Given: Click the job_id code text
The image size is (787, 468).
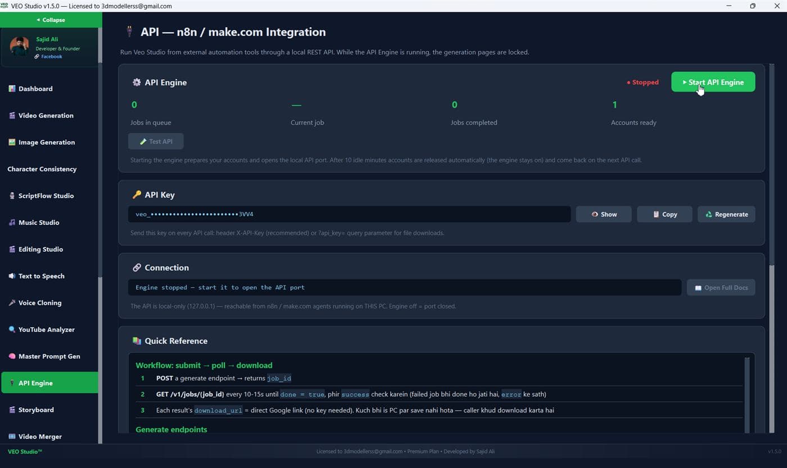Looking at the screenshot, I should click(279, 379).
